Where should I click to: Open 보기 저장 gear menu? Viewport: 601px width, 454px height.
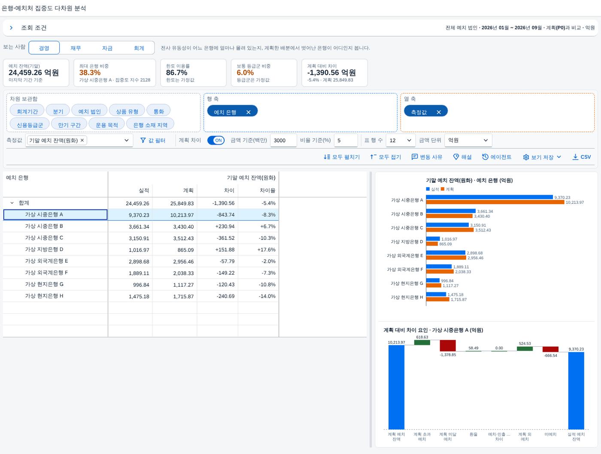pos(542,157)
